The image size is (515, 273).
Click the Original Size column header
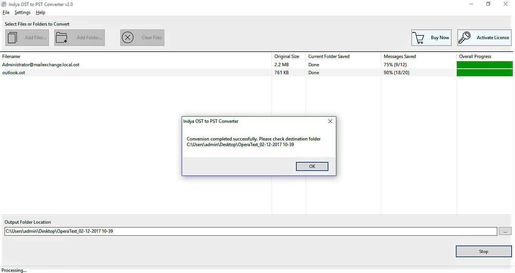click(x=288, y=56)
